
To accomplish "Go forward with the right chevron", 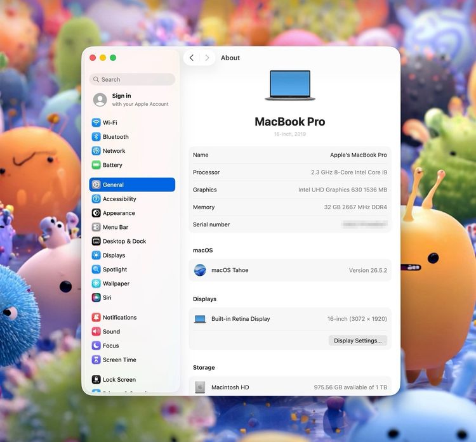I will [207, 58].
